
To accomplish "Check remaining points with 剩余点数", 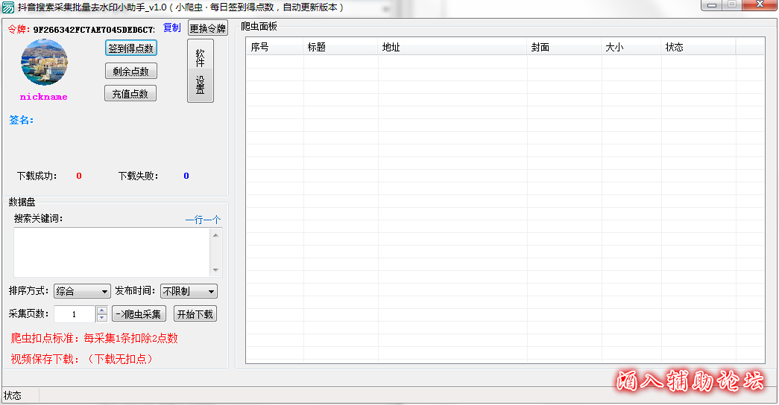I will (x=131, y=71).
